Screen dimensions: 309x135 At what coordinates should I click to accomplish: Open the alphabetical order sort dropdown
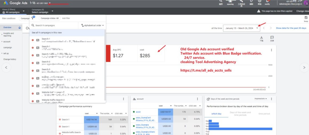click(x=92, y=25)
